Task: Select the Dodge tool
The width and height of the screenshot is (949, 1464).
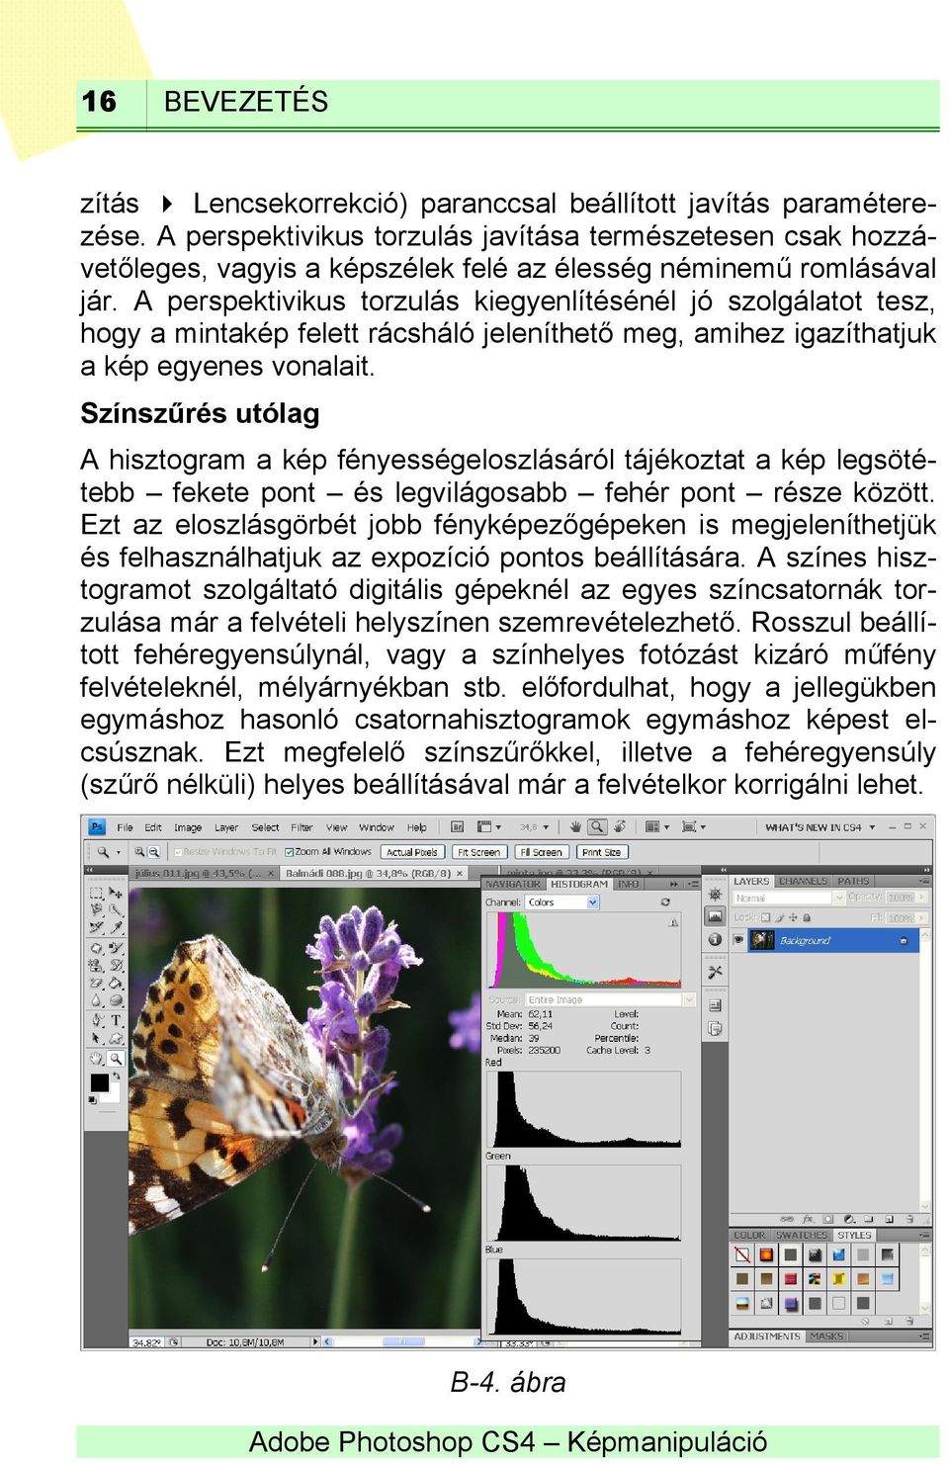Action: click(x=116, y=1000)
